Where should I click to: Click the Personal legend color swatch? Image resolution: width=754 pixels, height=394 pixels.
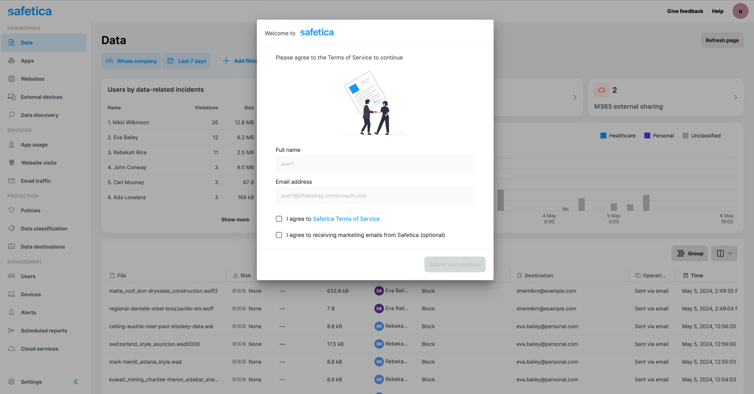tap(647, 136)
